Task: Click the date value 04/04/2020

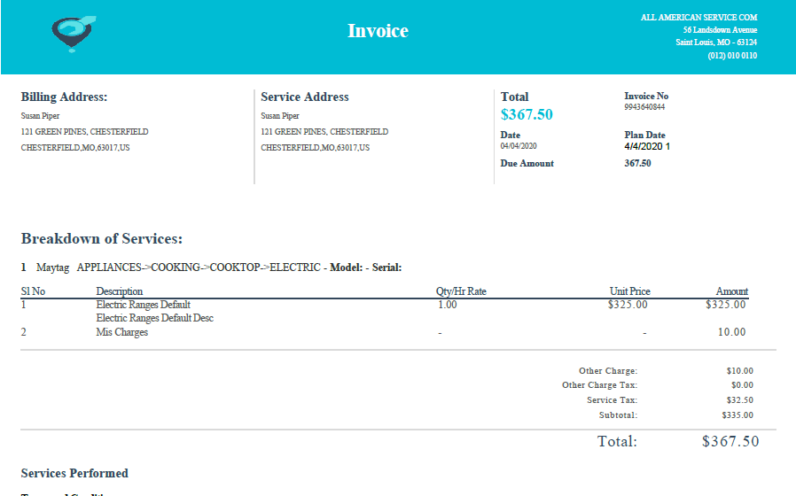Action: tap(519, 146)
